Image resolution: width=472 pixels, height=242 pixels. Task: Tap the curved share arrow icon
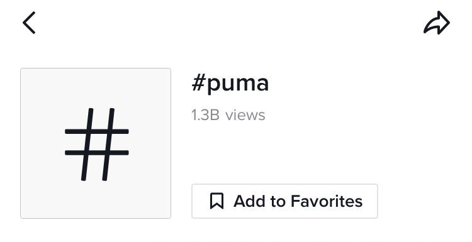coord(437,23)
